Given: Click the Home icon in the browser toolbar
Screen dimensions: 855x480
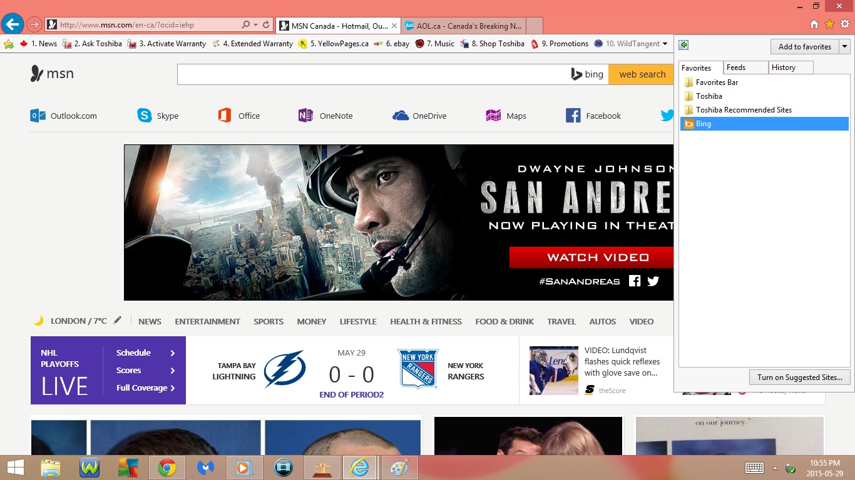Looking at the screenshot, I should [814, 24].
